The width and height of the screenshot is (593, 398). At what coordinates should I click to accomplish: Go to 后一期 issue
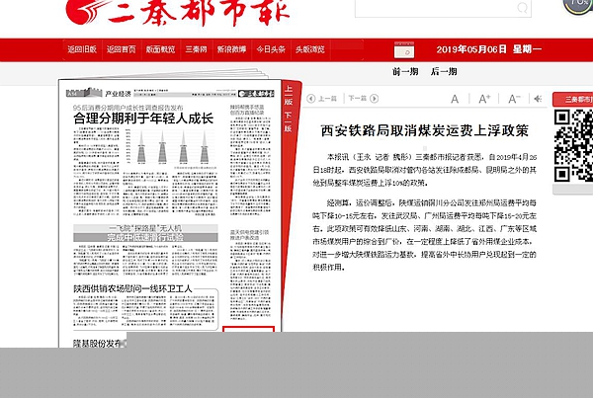(x=444, y=71)
